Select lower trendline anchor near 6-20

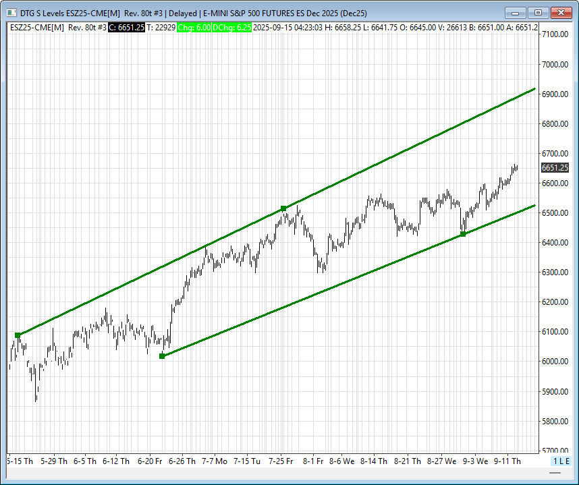pyautogui.click(x=162, y=355)
